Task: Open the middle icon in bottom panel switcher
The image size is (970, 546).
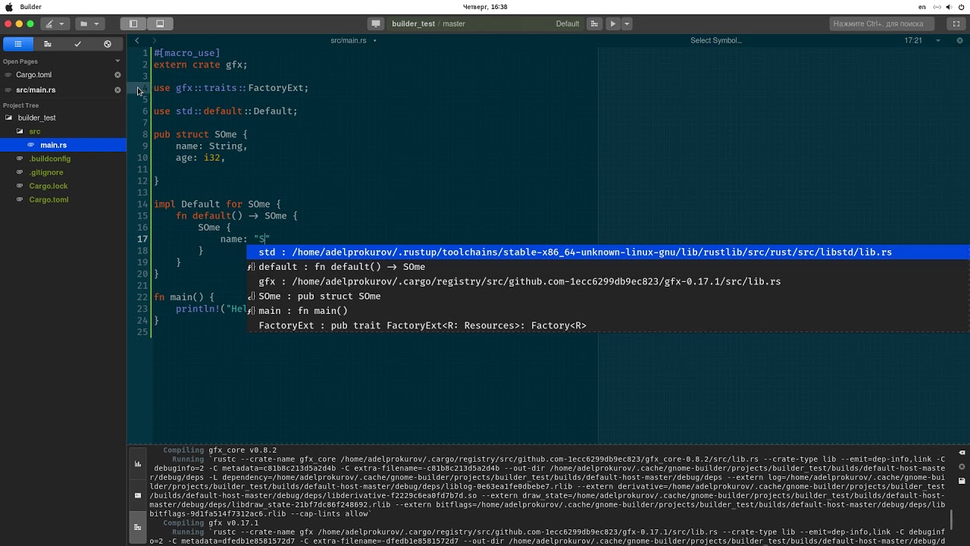Action: (x=138, y=495)
